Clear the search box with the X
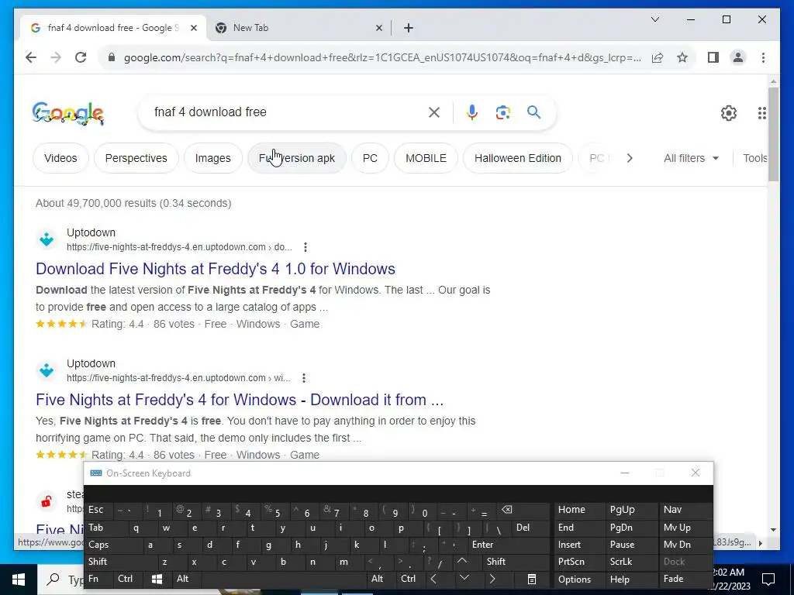Screen dimensions: 794x595 [x=434, y=112]
